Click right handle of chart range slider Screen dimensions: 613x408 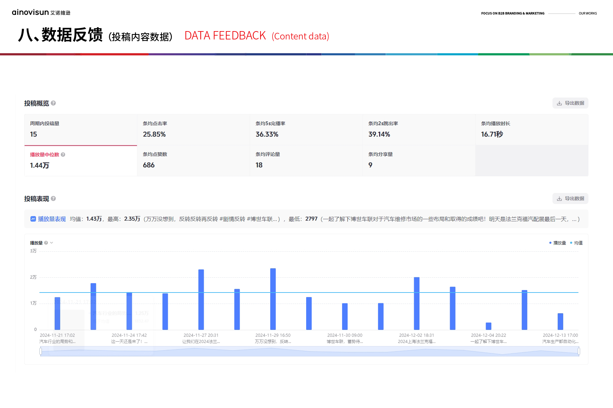click(579, 351)
